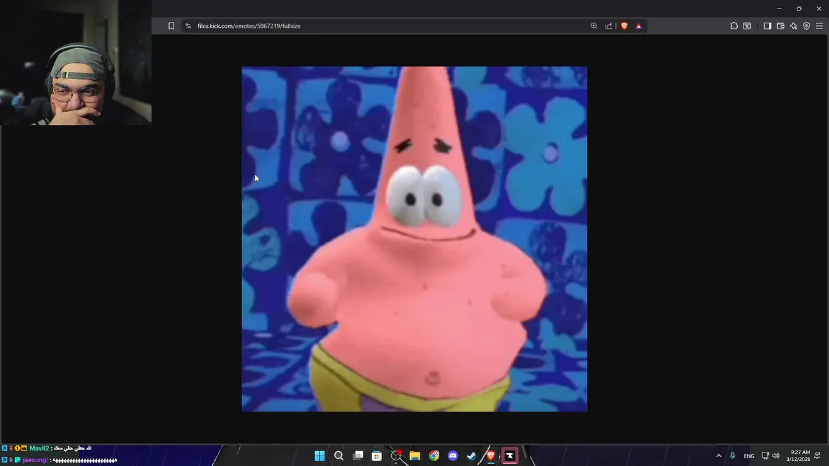Click username jaesungi in chat overlay
Screen dimensions: 829x466
click(36, 460)
